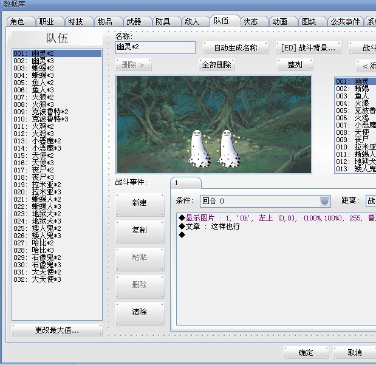This screenshot has width=376, height=365.
Task: Select troop 011: 火鸡*2
Action: [x=57, y=126]
